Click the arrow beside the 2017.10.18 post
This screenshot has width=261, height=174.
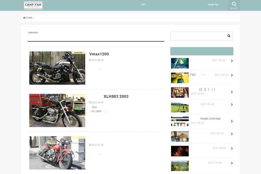tap(232, 61)
